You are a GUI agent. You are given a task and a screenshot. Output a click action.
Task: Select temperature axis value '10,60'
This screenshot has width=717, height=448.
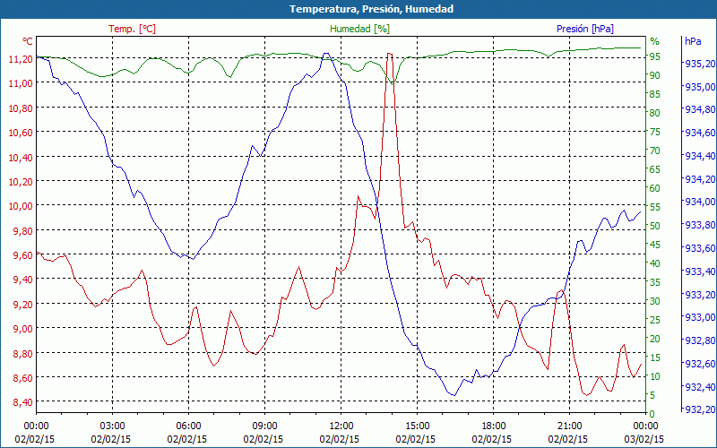pos(21,133)
